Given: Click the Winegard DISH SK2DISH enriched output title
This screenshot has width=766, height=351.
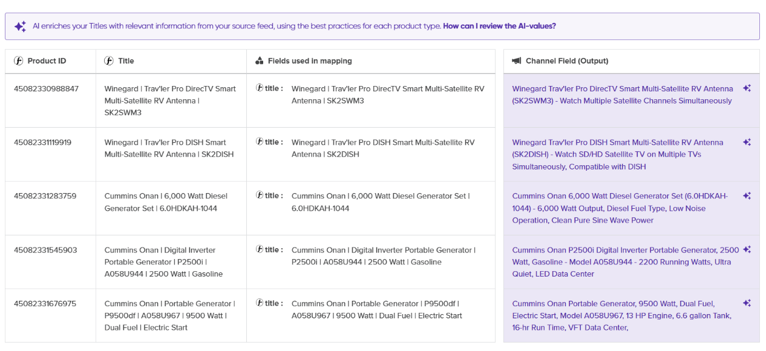Looking at the screenshot, I should [x=617, y=154].
